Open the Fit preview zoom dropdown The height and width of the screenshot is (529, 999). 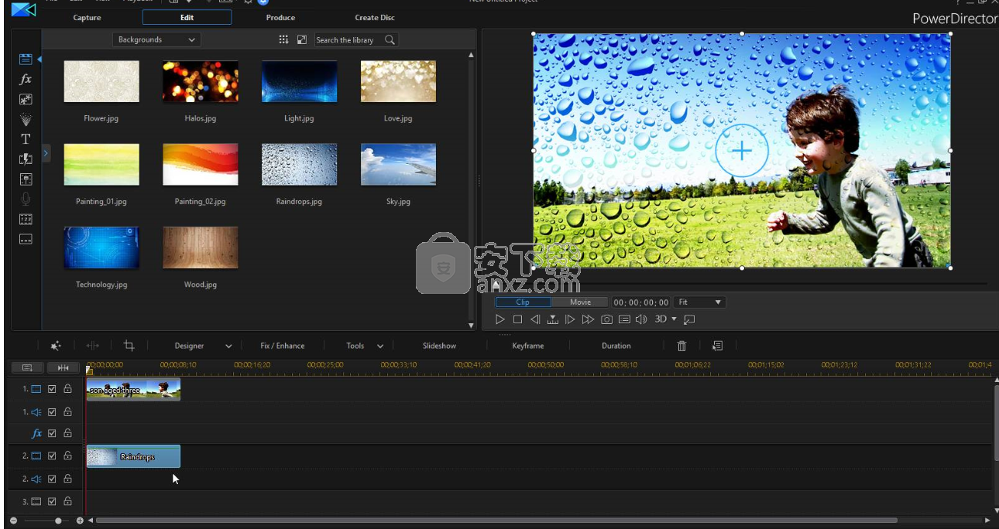pos(699,302)
